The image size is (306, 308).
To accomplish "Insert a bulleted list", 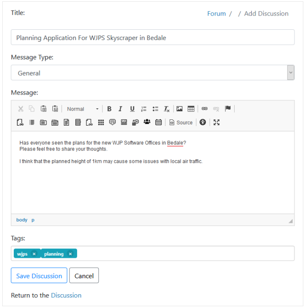I will click(155, 109).
